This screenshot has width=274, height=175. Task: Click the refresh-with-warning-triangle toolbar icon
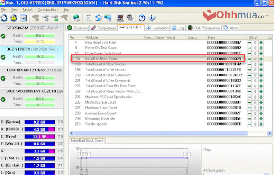[14, 18]
